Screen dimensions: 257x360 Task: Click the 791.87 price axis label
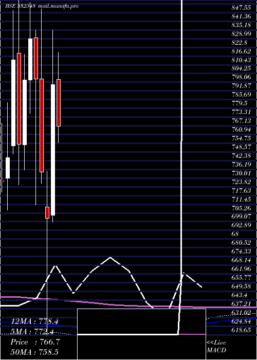tap(241, 86)
